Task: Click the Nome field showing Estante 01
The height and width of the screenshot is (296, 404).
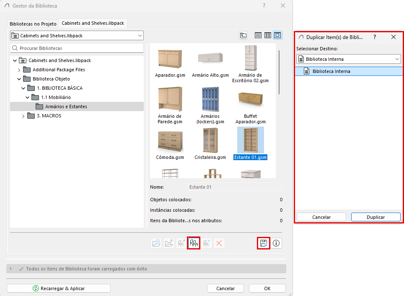Action: point(235,187)
